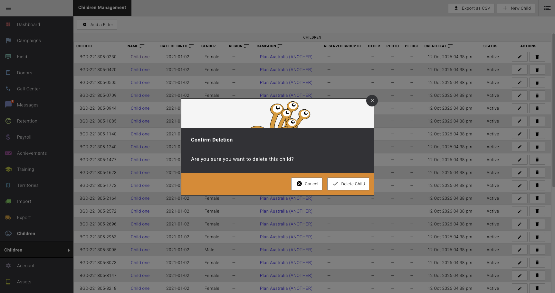Viewport: 555px width, 293px height.
Task: Click the Assets tablet icon
Action: tap(8, 282)
